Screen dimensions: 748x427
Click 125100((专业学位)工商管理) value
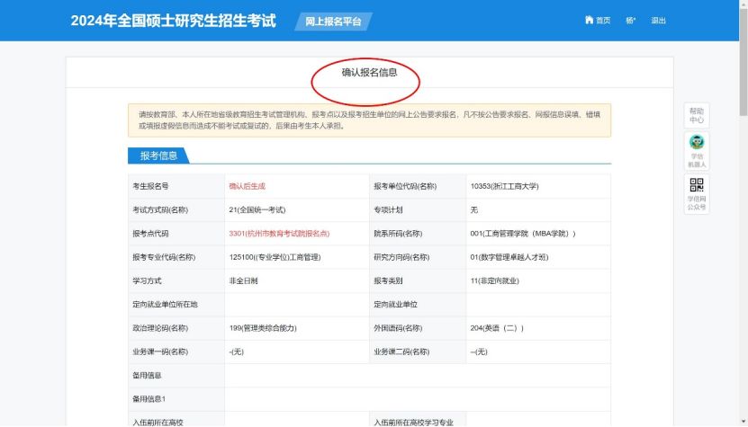click(x=275, y=257)
